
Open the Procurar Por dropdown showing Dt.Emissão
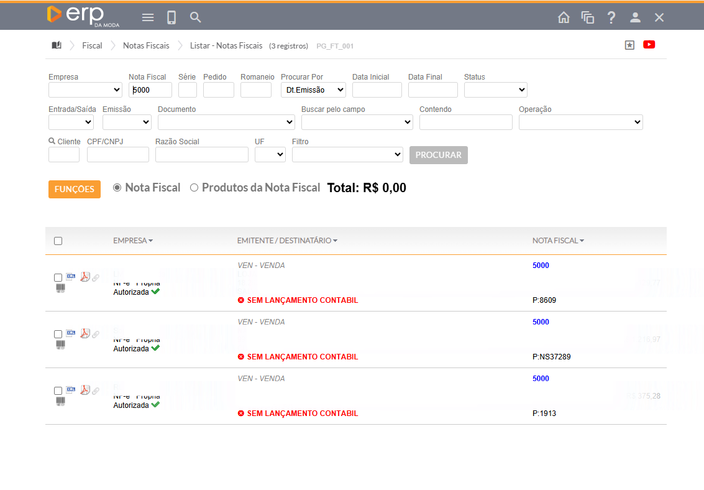313,90
